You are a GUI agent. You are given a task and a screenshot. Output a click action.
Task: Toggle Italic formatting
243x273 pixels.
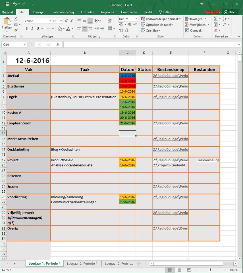[x=32, y=29]
